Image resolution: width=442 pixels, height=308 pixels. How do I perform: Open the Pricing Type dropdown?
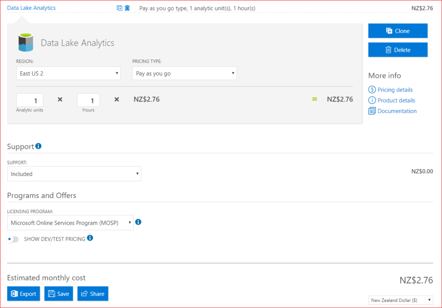(184, 73)
